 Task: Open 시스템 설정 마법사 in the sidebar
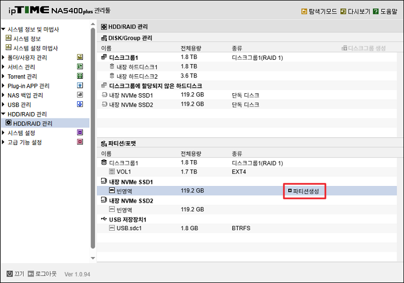pos(35,48)
